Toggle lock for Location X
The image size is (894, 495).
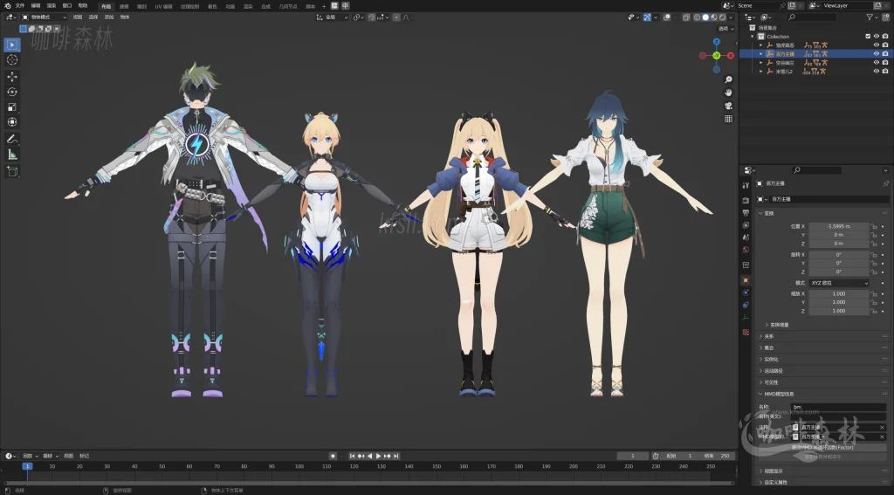[x=873, y=226]
